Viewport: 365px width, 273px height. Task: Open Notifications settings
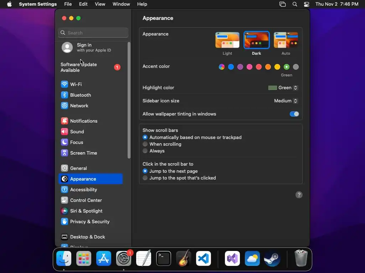(x=91, y=121)
